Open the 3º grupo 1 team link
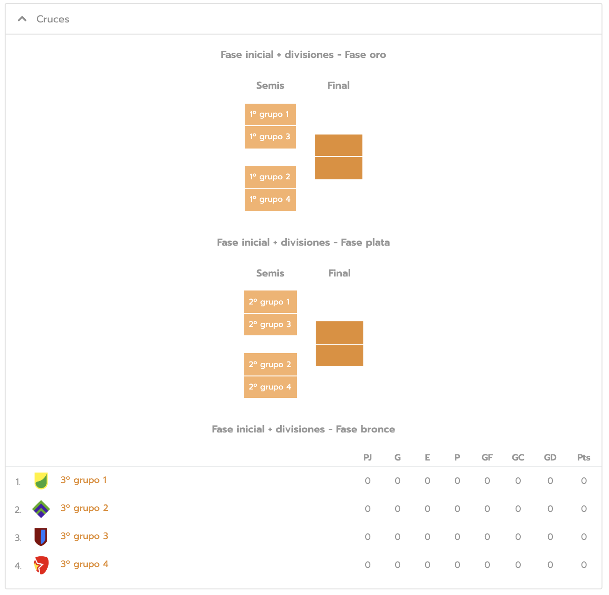The height and width of the screenshot is (595, 609). [x=84, y=480]
